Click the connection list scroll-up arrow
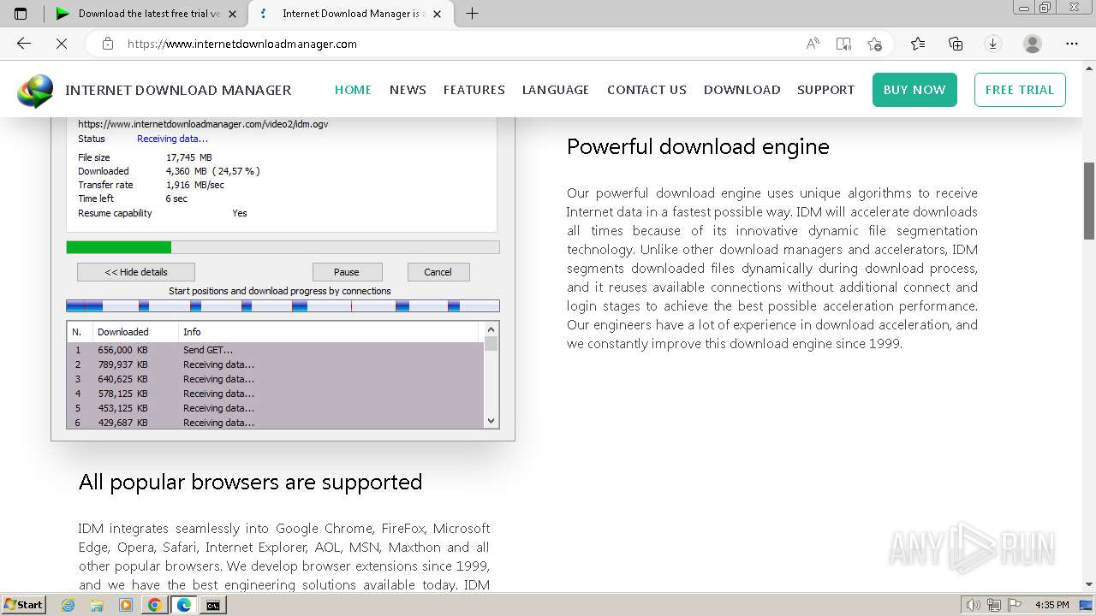This screenshot has height=616, width=1096. [x=491, y=329]
